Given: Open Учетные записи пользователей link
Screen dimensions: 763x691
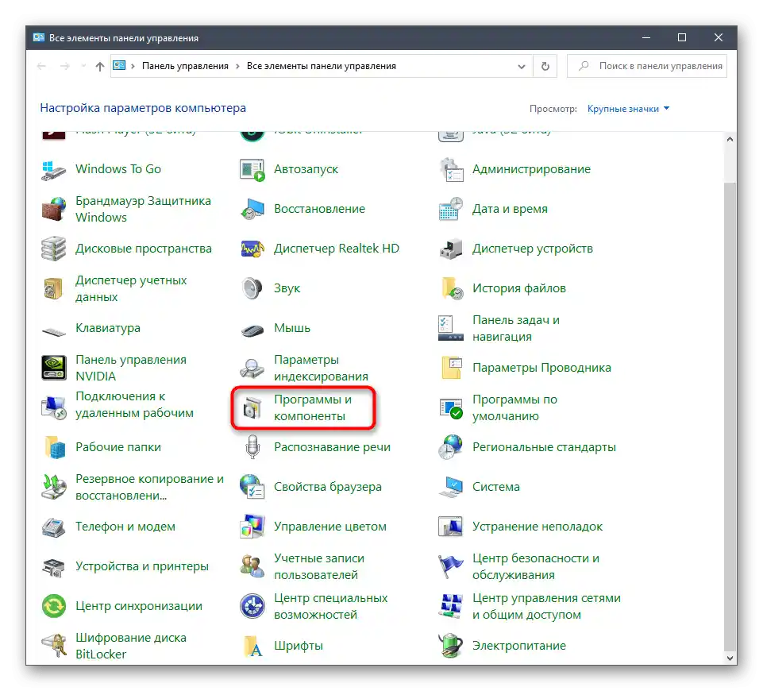Looking at the screenshot, I should tap(318, 567).
